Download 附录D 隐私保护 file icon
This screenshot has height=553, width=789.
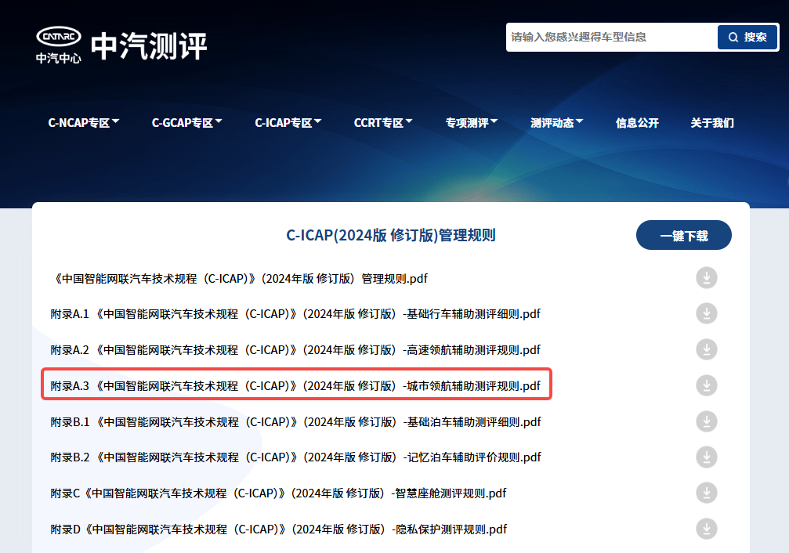click(x=707, y=529)
